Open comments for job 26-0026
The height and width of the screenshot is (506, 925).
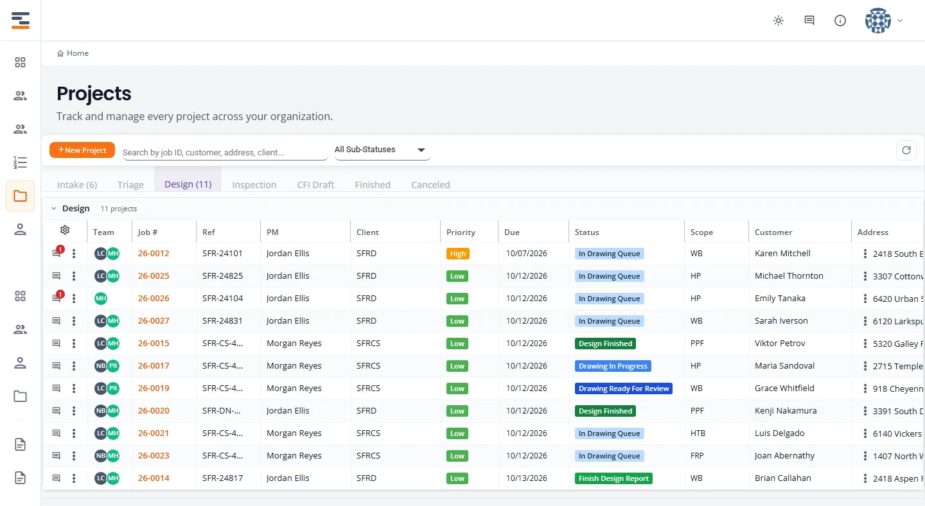pyautogui.click(x=57, y=299)
